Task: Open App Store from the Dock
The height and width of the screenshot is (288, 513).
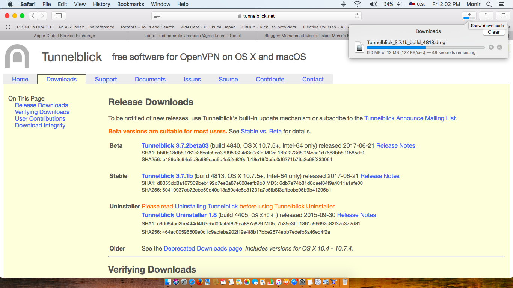Action: pyautogui.click(x=294, y=282)
